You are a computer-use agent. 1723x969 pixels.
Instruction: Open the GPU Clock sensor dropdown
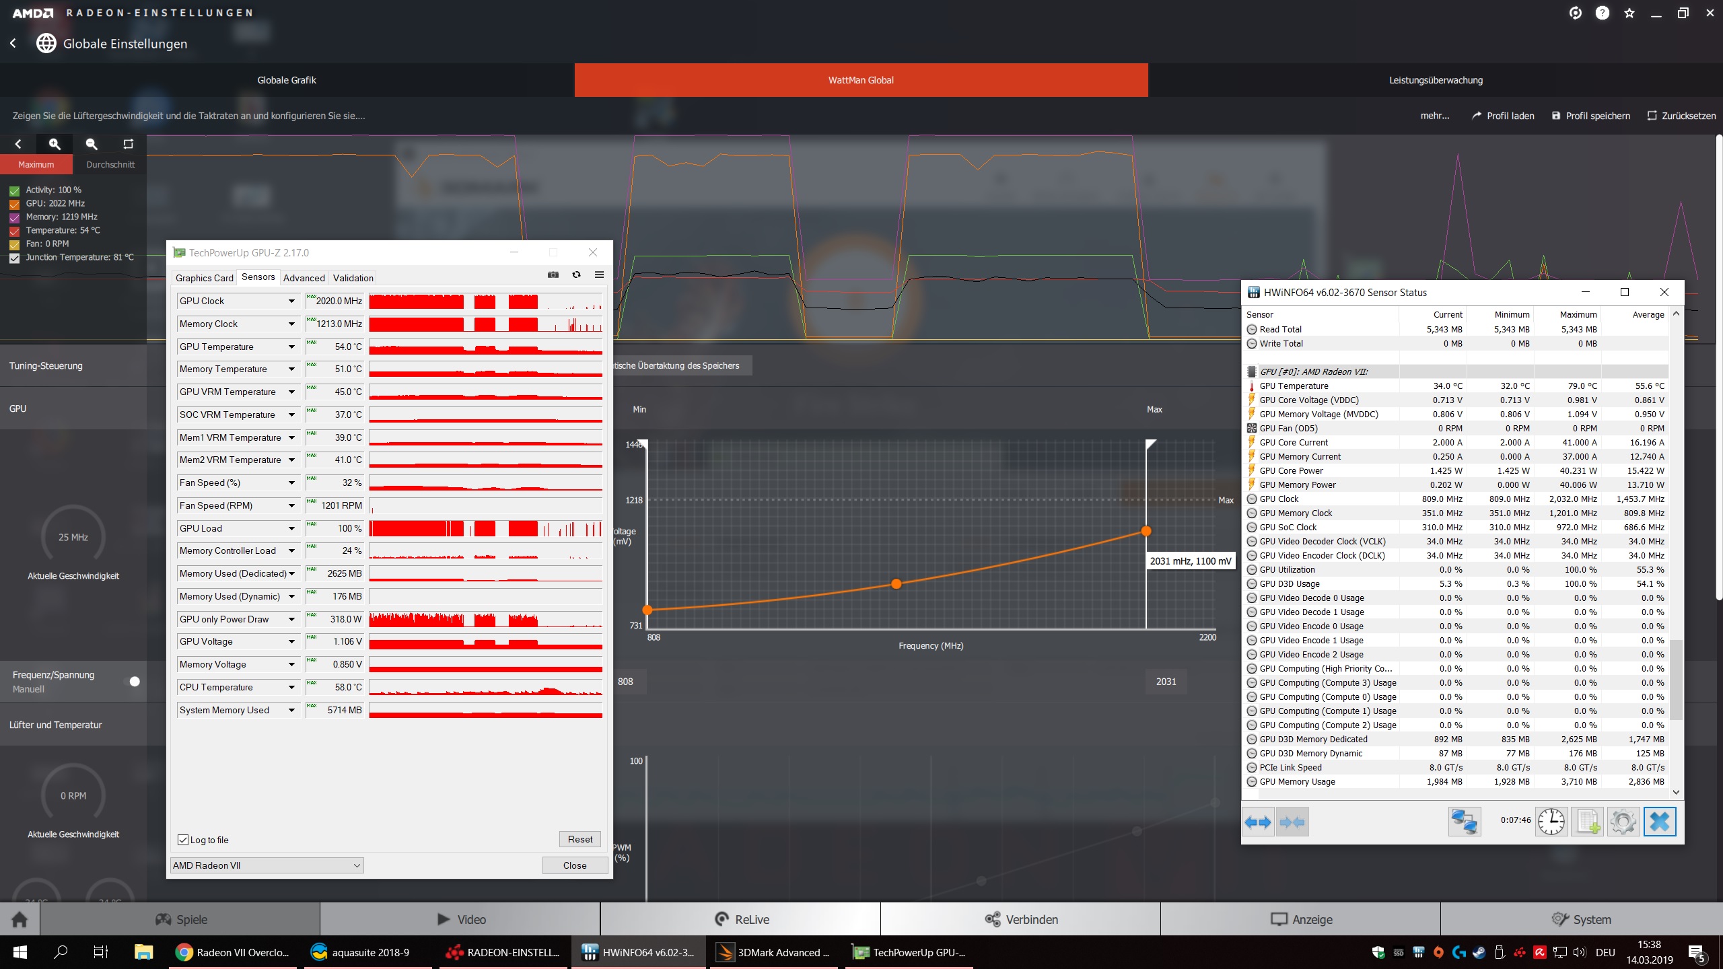click(x=291, y=301)
